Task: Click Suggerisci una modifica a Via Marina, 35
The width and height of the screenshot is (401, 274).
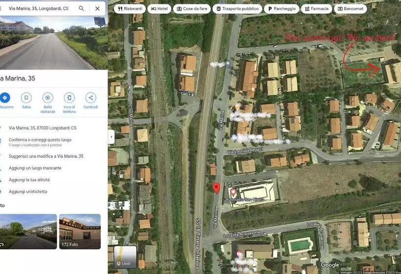Action: pyautogui.click(x=46, y=157)
